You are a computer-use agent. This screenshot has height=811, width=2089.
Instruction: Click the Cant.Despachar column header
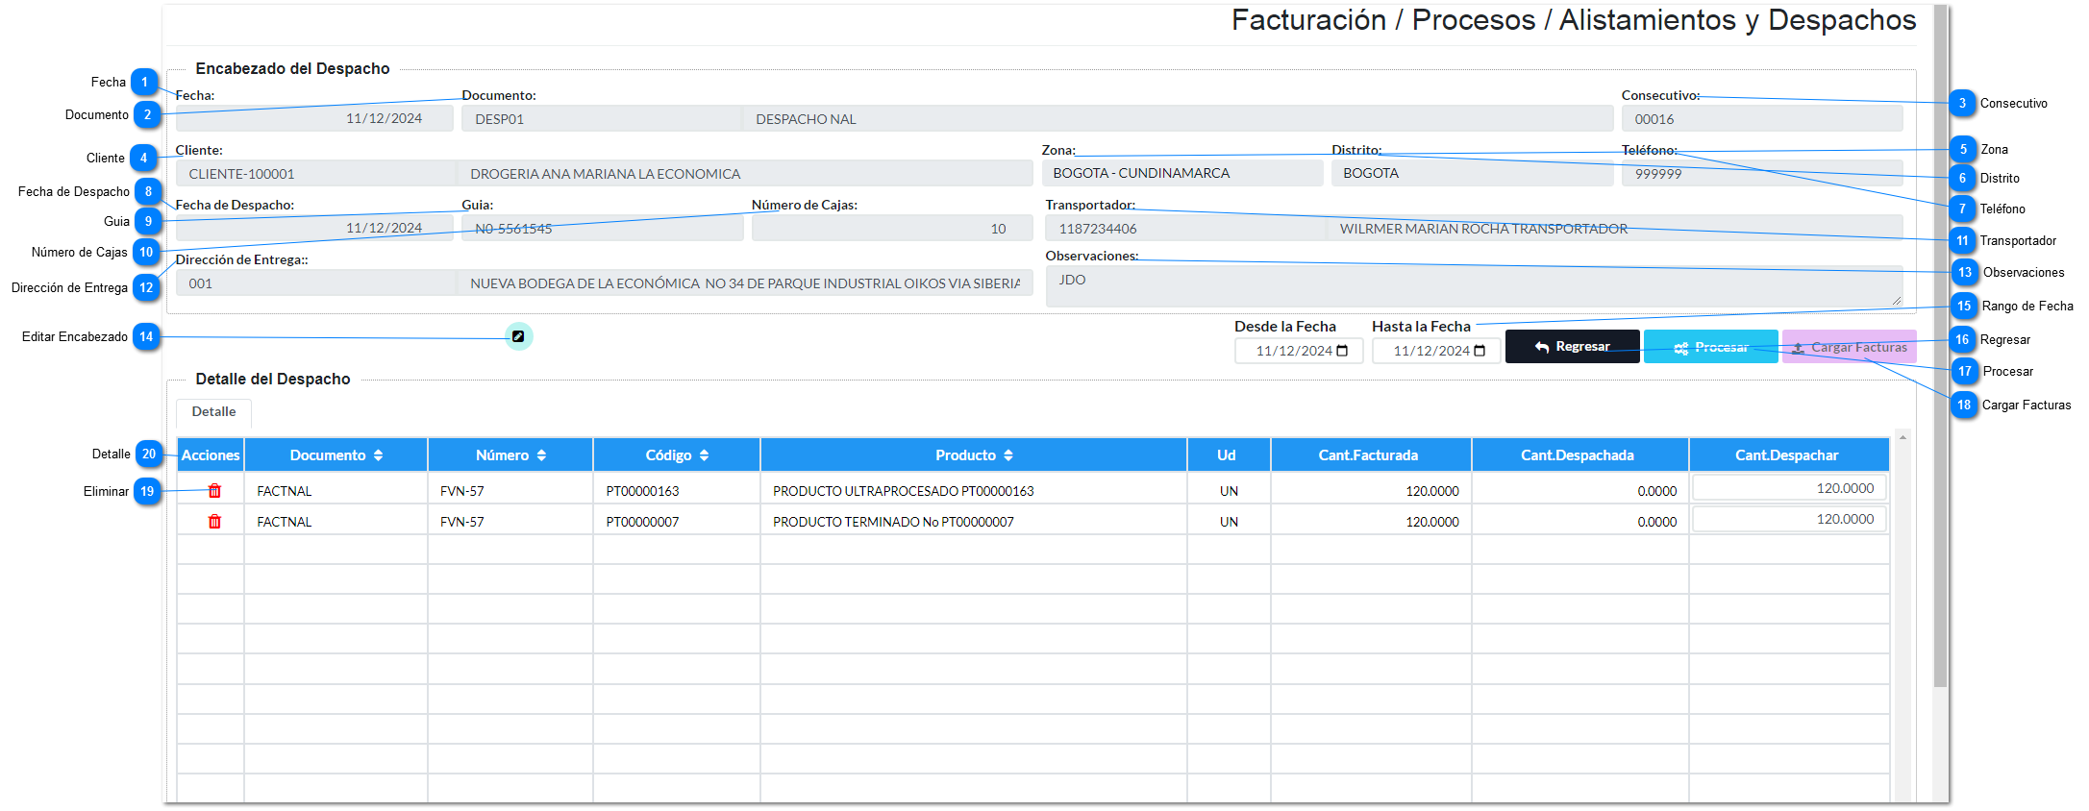coord(1789,455)
